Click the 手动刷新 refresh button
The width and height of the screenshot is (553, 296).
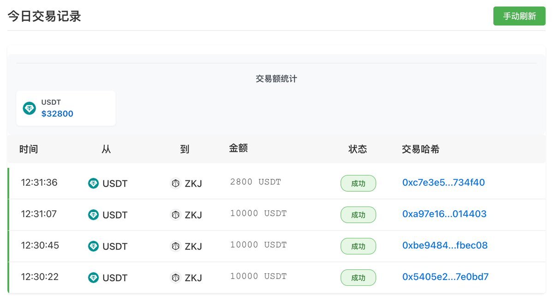(x=519, y=16)
